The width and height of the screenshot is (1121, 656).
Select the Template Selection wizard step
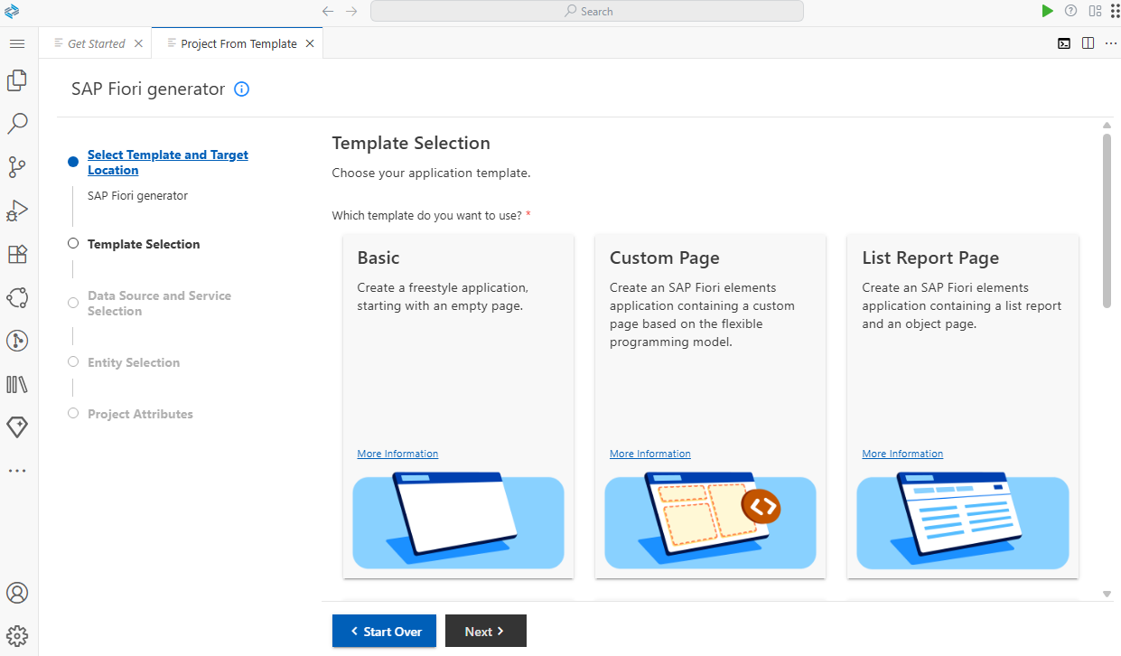click(x=144, y=244)
